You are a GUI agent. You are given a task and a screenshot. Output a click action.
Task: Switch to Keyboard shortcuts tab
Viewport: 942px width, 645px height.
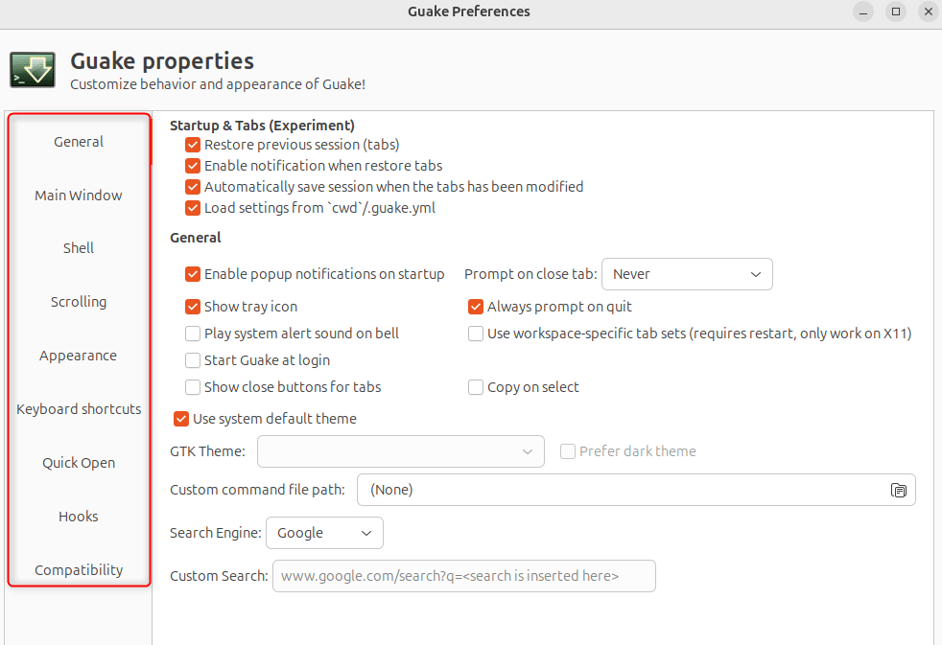(x=79, y=409)
